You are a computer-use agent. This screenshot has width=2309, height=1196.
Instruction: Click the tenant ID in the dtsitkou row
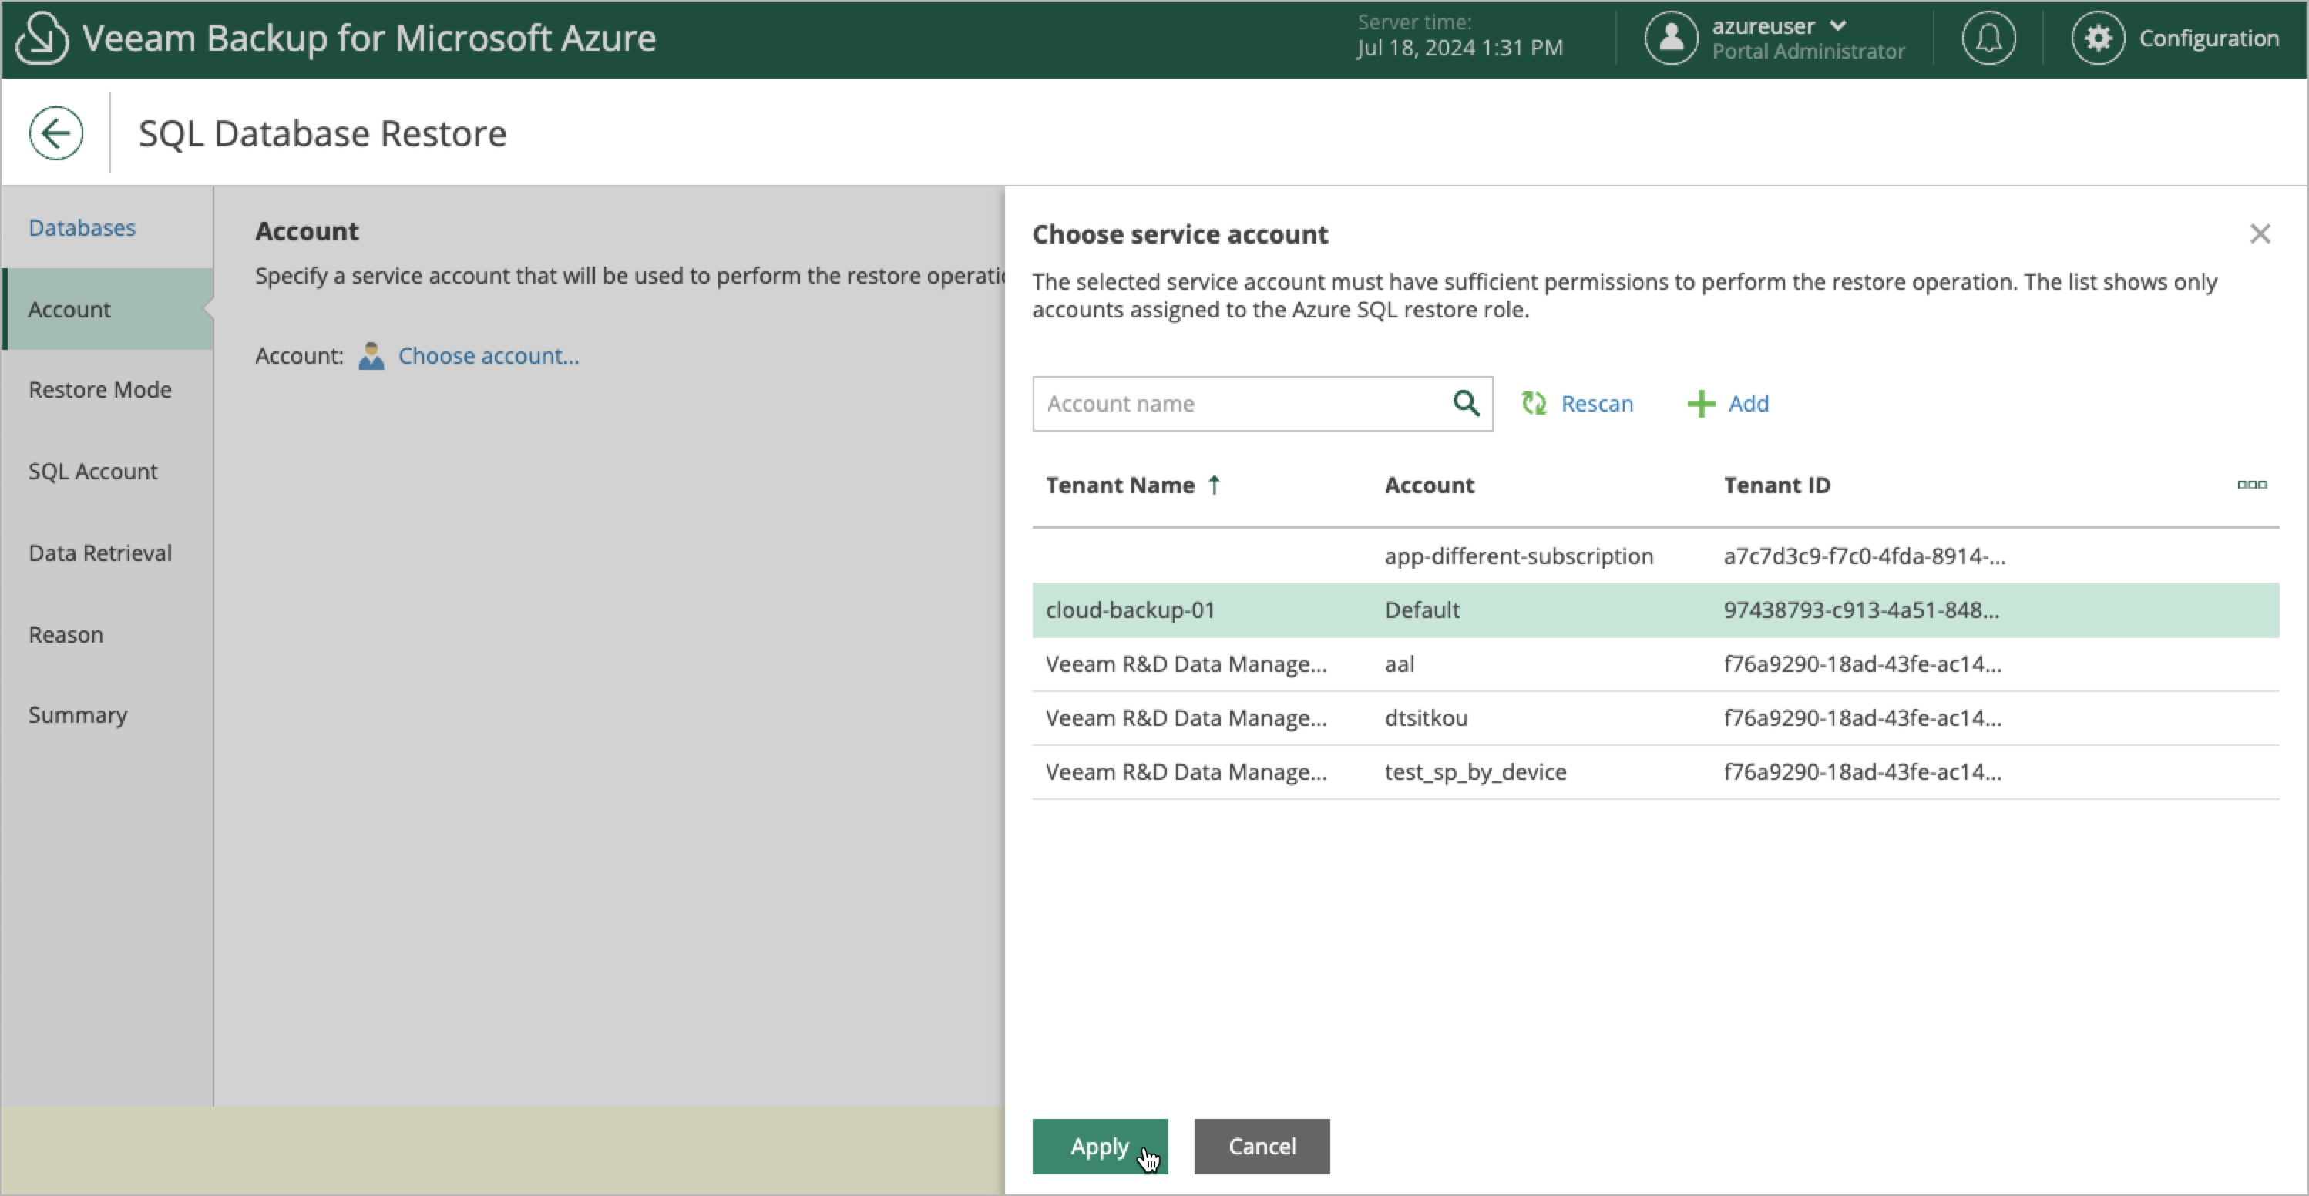(x=1862, y=718)
